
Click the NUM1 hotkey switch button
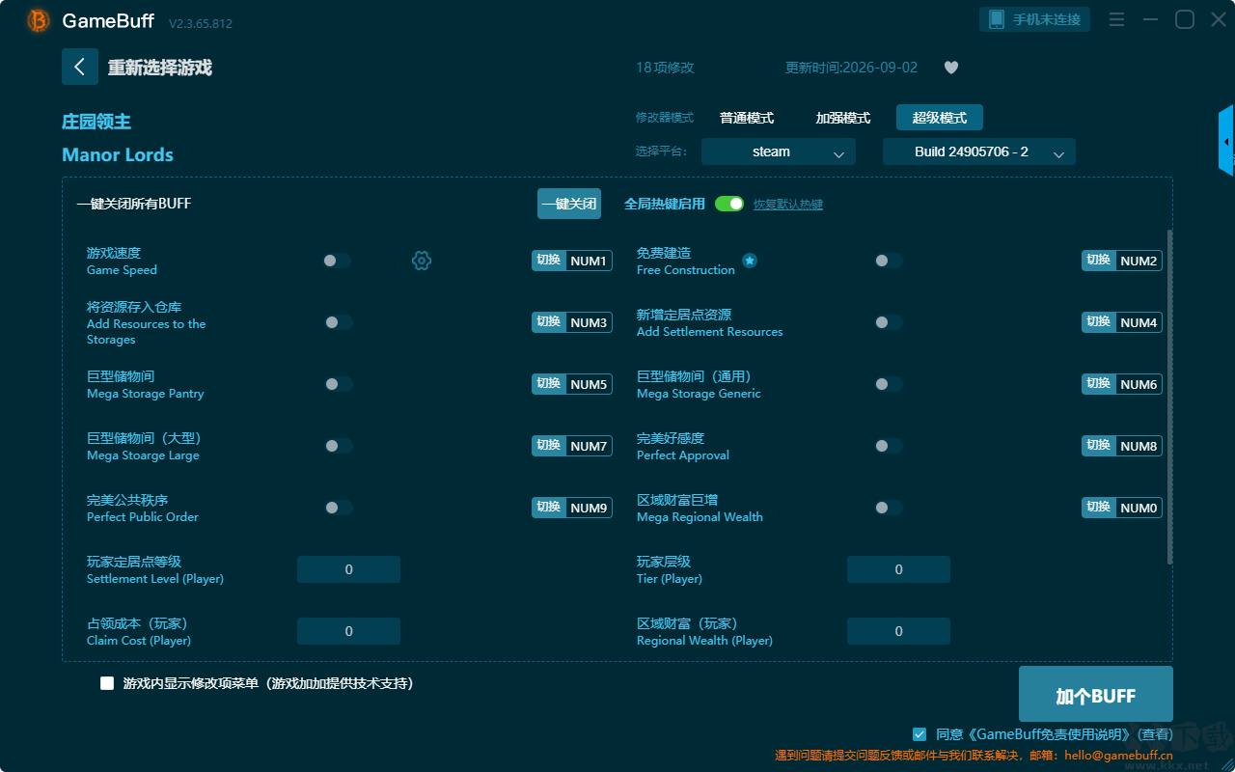tap(572, 261)
